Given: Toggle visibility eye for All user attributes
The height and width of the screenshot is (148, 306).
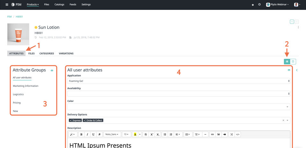Looking at the screenshot, I should pos(289,70).
